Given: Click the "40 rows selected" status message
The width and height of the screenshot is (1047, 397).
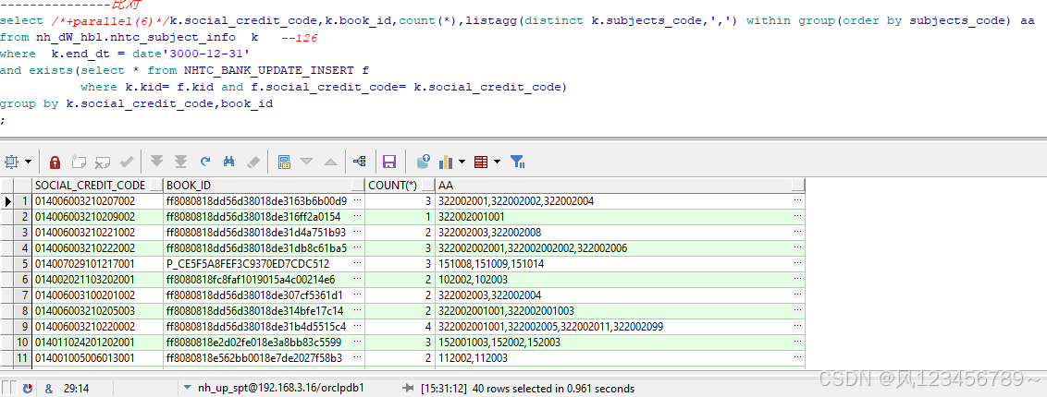Looking at the screenshot, I should click(x=553, y=389).
